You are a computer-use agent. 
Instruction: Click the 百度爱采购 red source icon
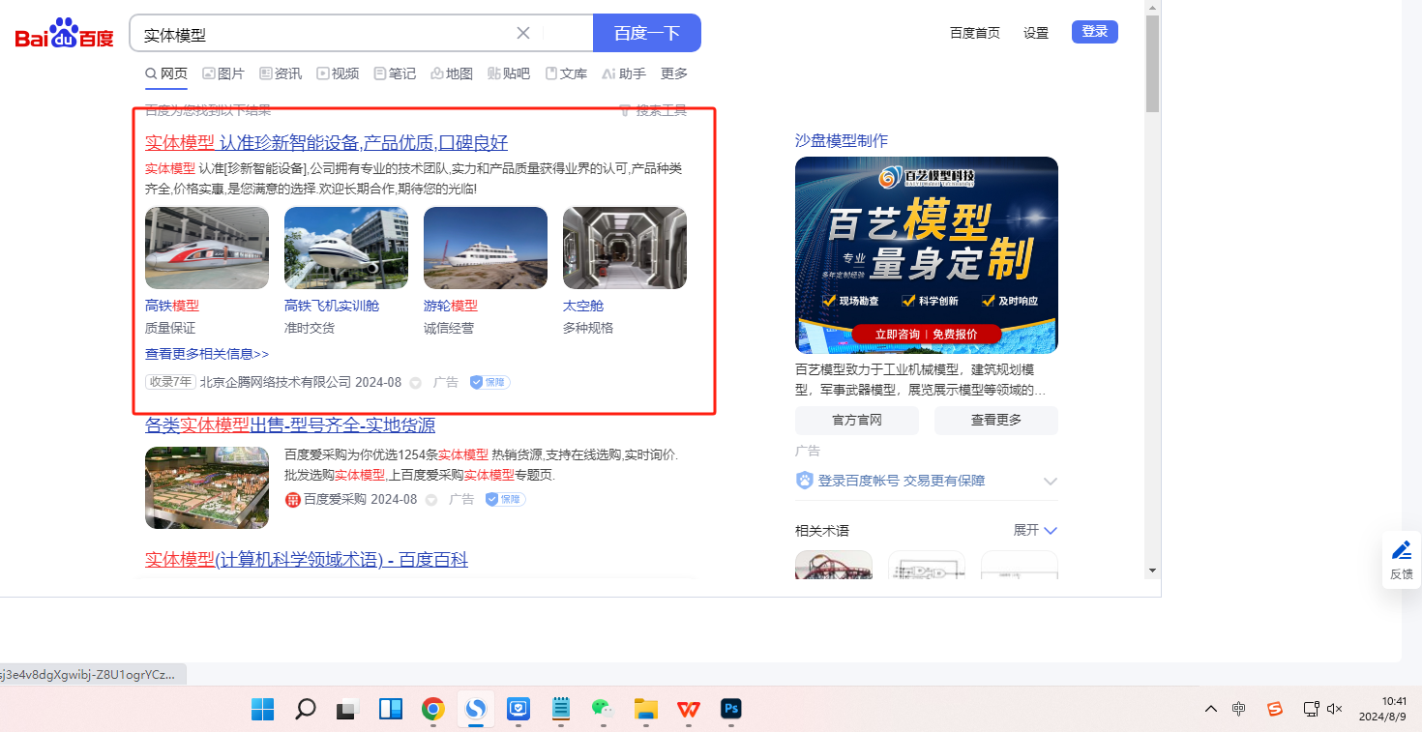293,500
